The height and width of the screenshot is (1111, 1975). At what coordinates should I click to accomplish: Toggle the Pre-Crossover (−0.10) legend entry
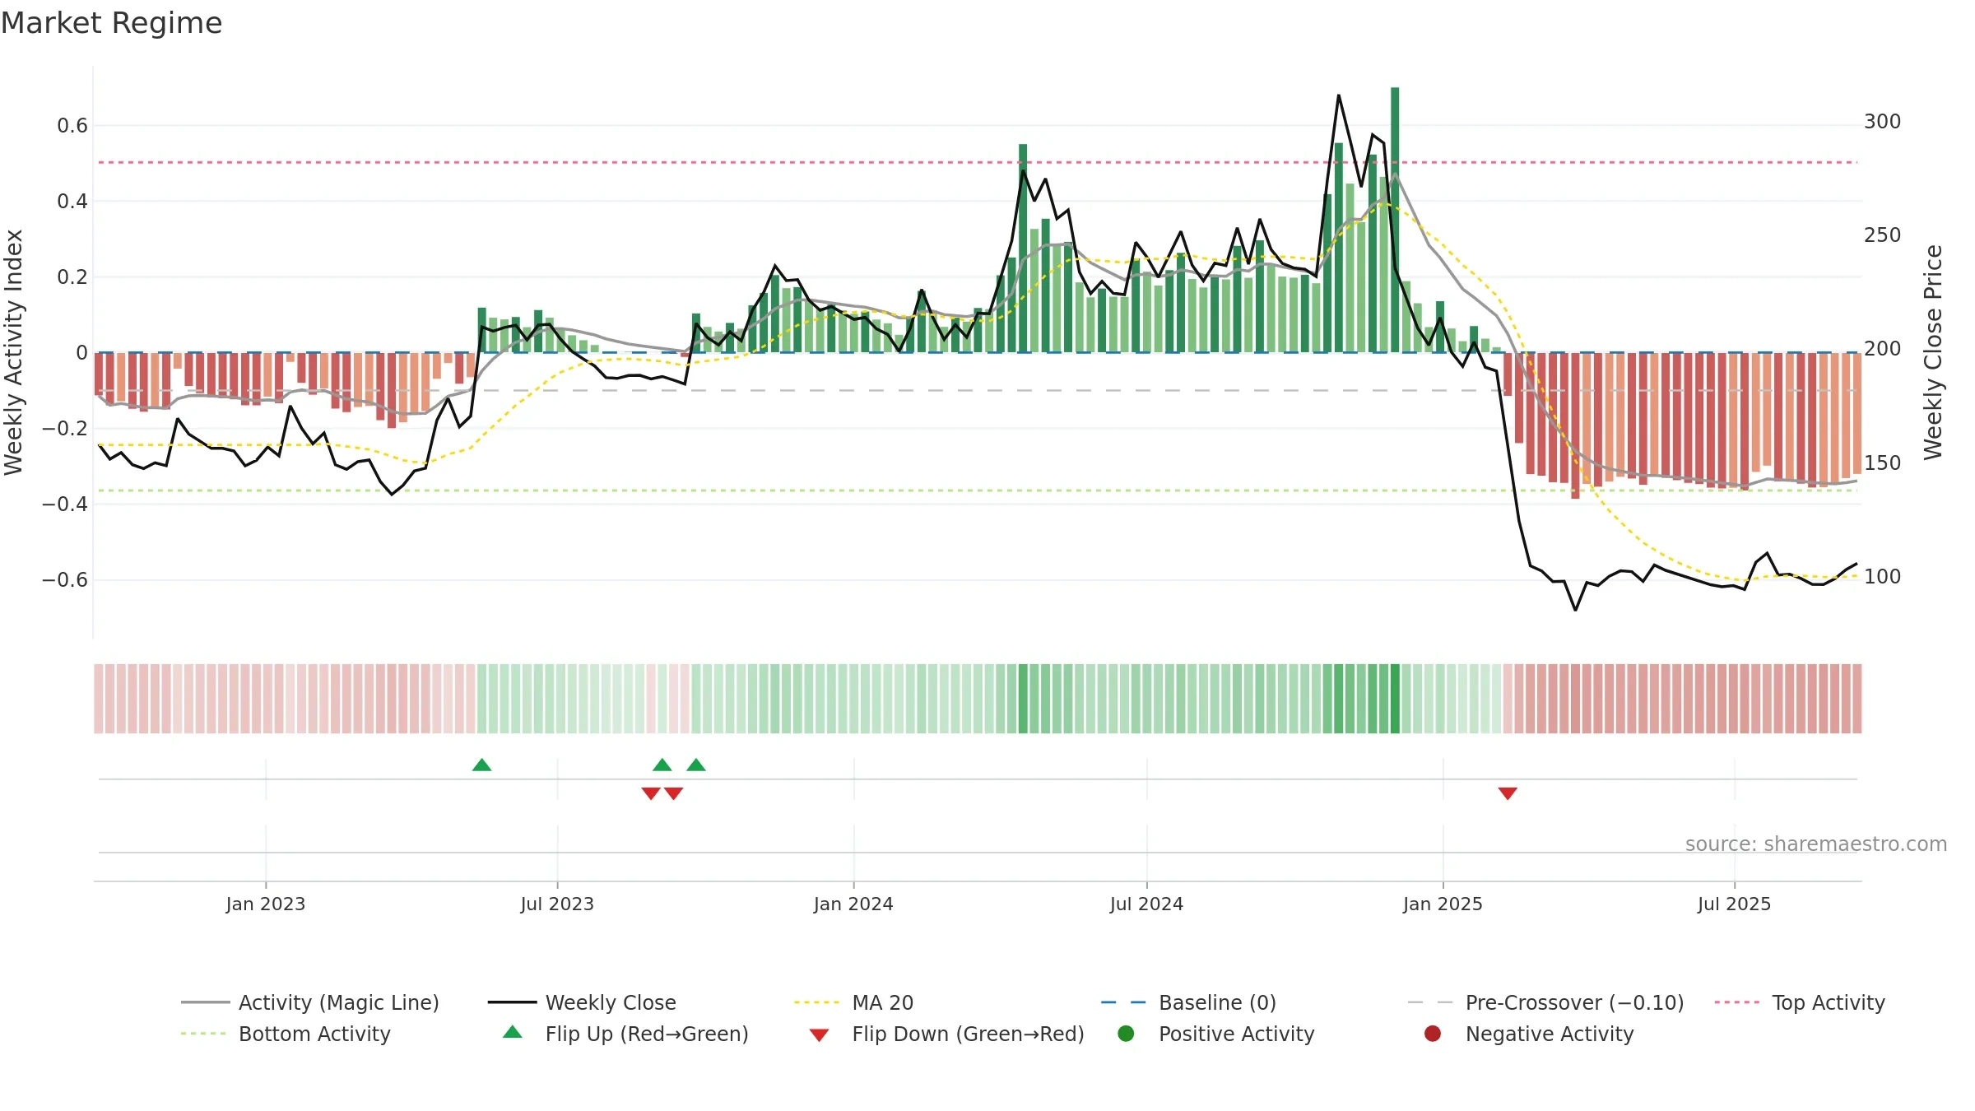coord(1545,1002)
